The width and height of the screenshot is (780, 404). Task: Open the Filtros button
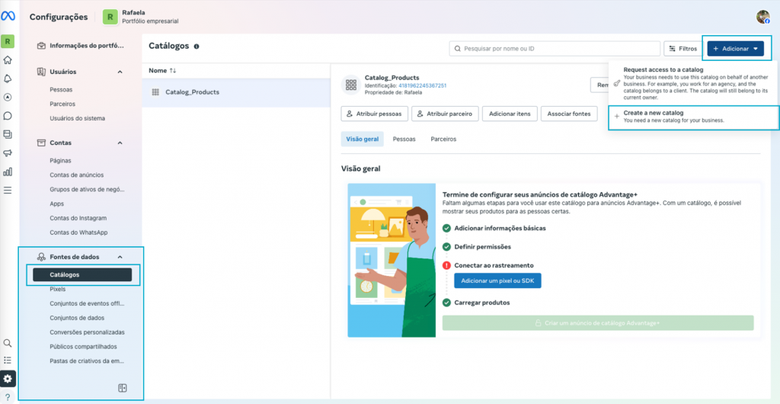pyautogui.click(x=682, y=49)
